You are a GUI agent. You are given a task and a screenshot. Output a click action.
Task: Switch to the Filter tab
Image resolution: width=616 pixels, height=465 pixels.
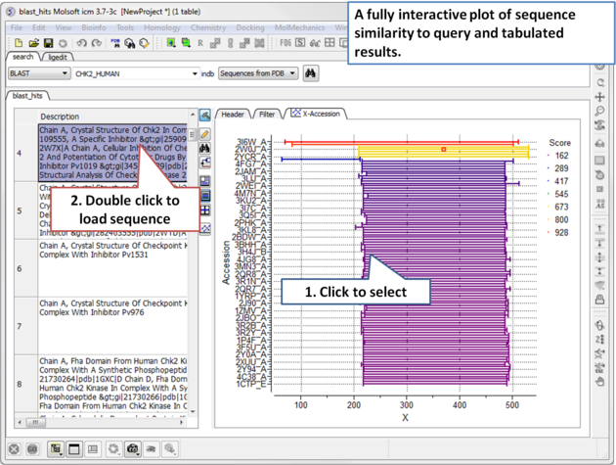point(266,115)
